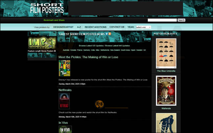This screenshot has height=133, width=213.
Task: Open the Bookmark and Share link
Action: (x=54, y=20)
